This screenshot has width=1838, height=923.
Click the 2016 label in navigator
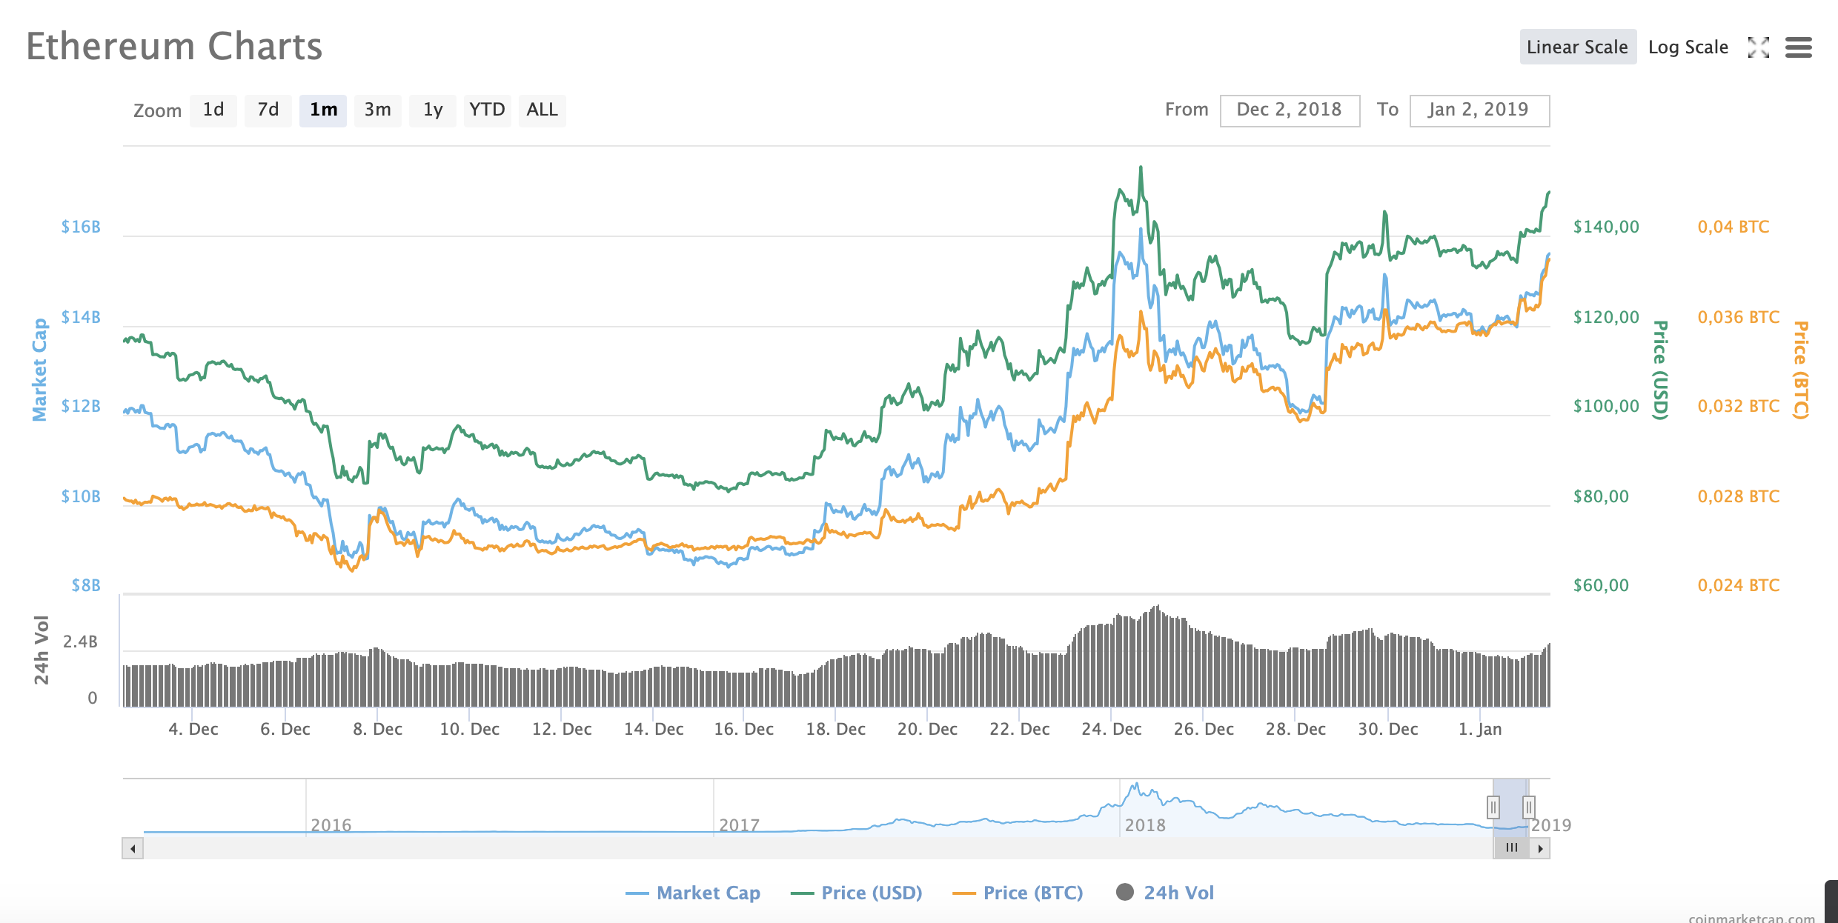coord(331,825)
